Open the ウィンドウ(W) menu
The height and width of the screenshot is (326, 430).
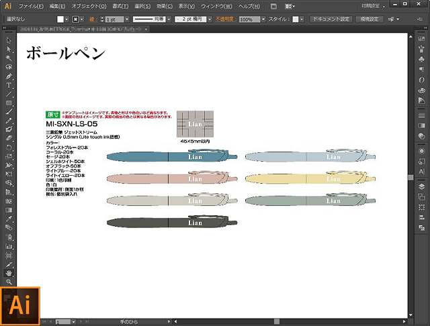[x=216, y=6]
